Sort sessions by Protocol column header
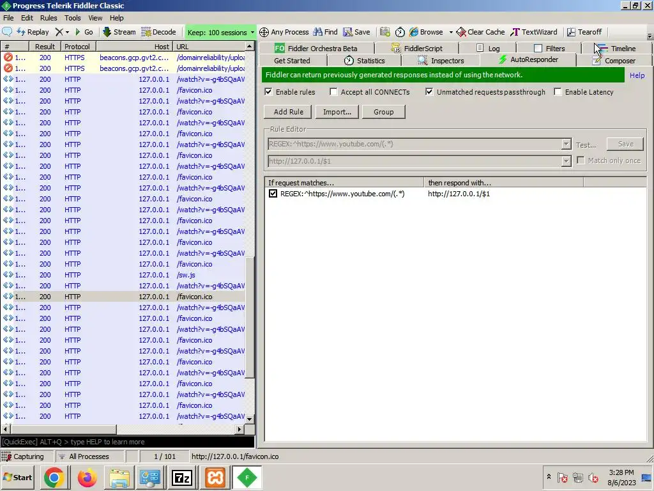This screenshot has width=654, height=491. tap(78, 46)
